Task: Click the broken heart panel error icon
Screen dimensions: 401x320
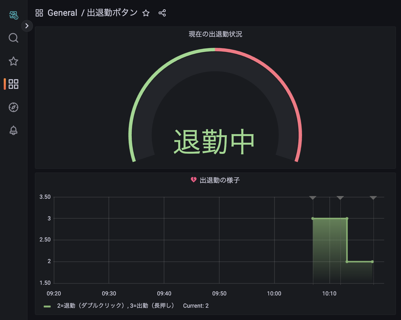Action: [194, 180]
